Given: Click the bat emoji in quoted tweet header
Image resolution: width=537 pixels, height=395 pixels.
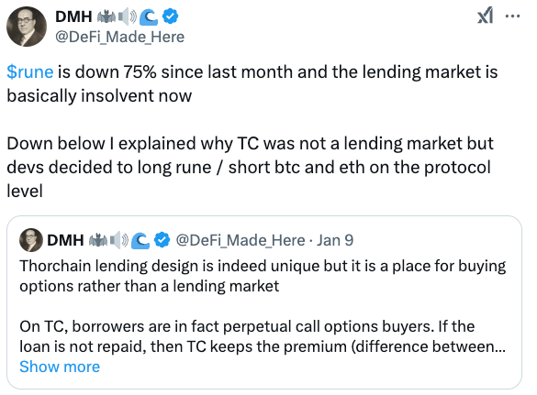Looking at the screenshot, I should pyautogui.click(x=98, y=240).
